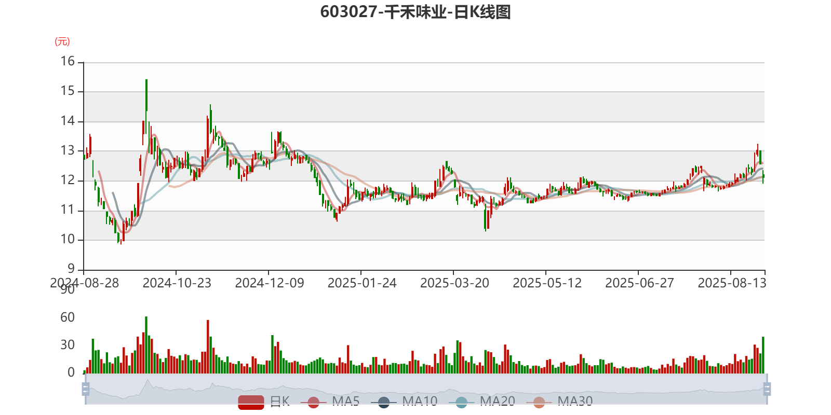Toggle the MA10 line legend

tap(404, 402)
